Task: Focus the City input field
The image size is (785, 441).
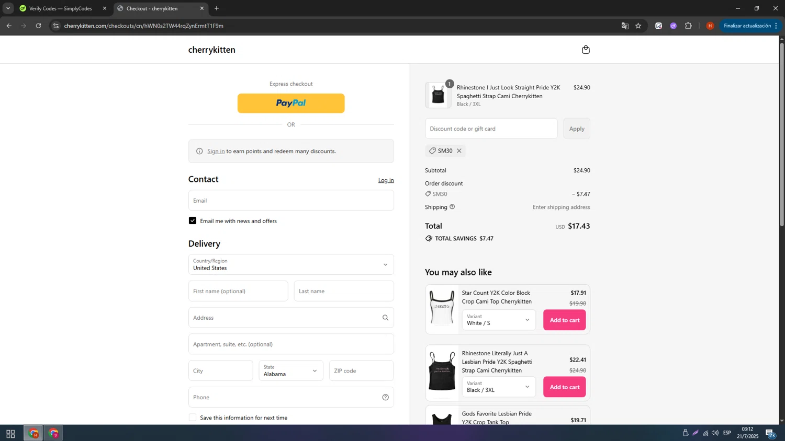Action: (x=221, y=370)
